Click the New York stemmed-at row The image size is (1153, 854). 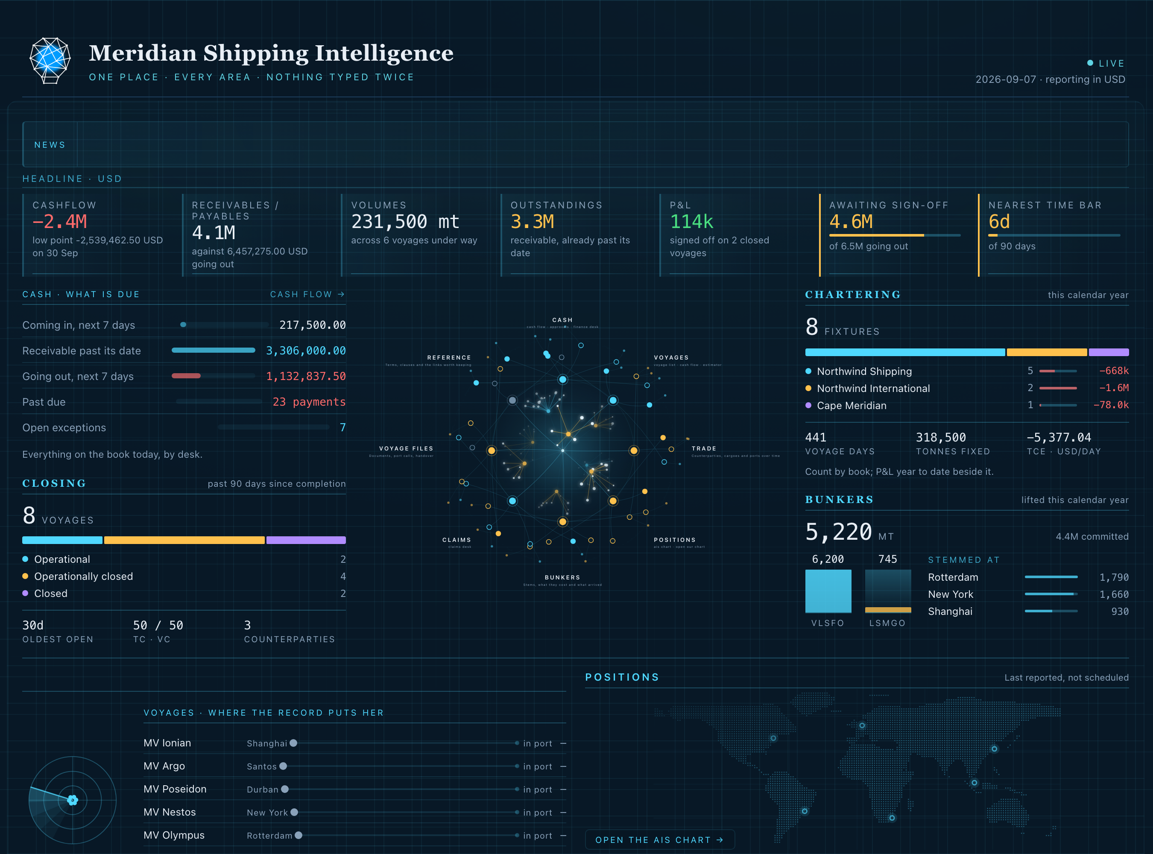pos(1028,594)
